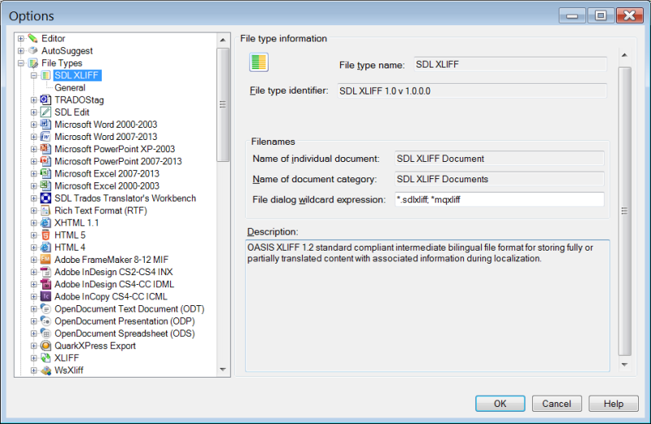This screenshot has width=651, height=424.
Task: Open Help for this dialog
Action: 614,403
